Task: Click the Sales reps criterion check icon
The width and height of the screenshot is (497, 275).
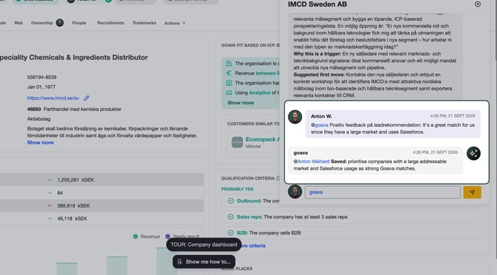Action: [x=231, y=217]
